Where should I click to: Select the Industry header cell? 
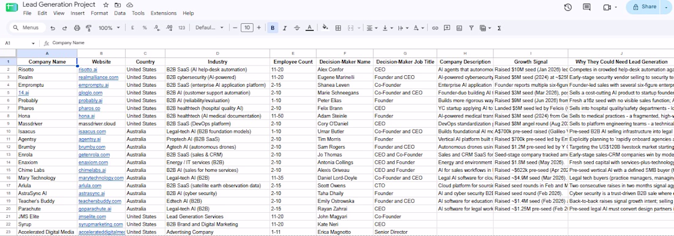point(218,61)
